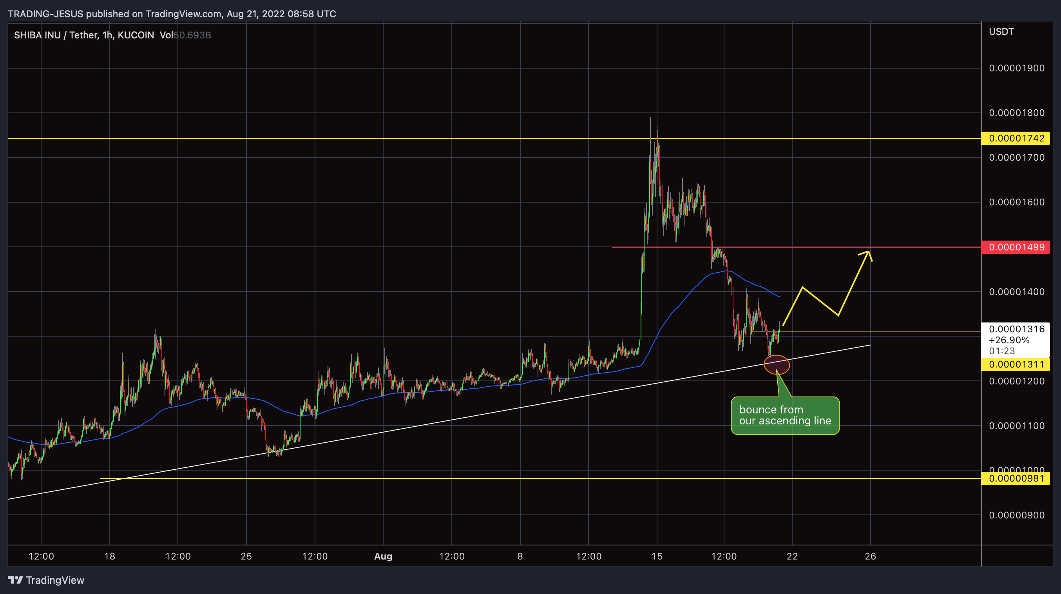Click the 0.00001400 price axis tick
The image size is (1061, 594).
tap(1016, 292)
